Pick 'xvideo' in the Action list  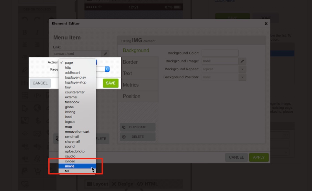point(77,161)
